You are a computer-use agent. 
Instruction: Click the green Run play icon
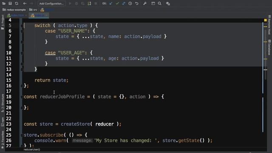pos(70,3)
